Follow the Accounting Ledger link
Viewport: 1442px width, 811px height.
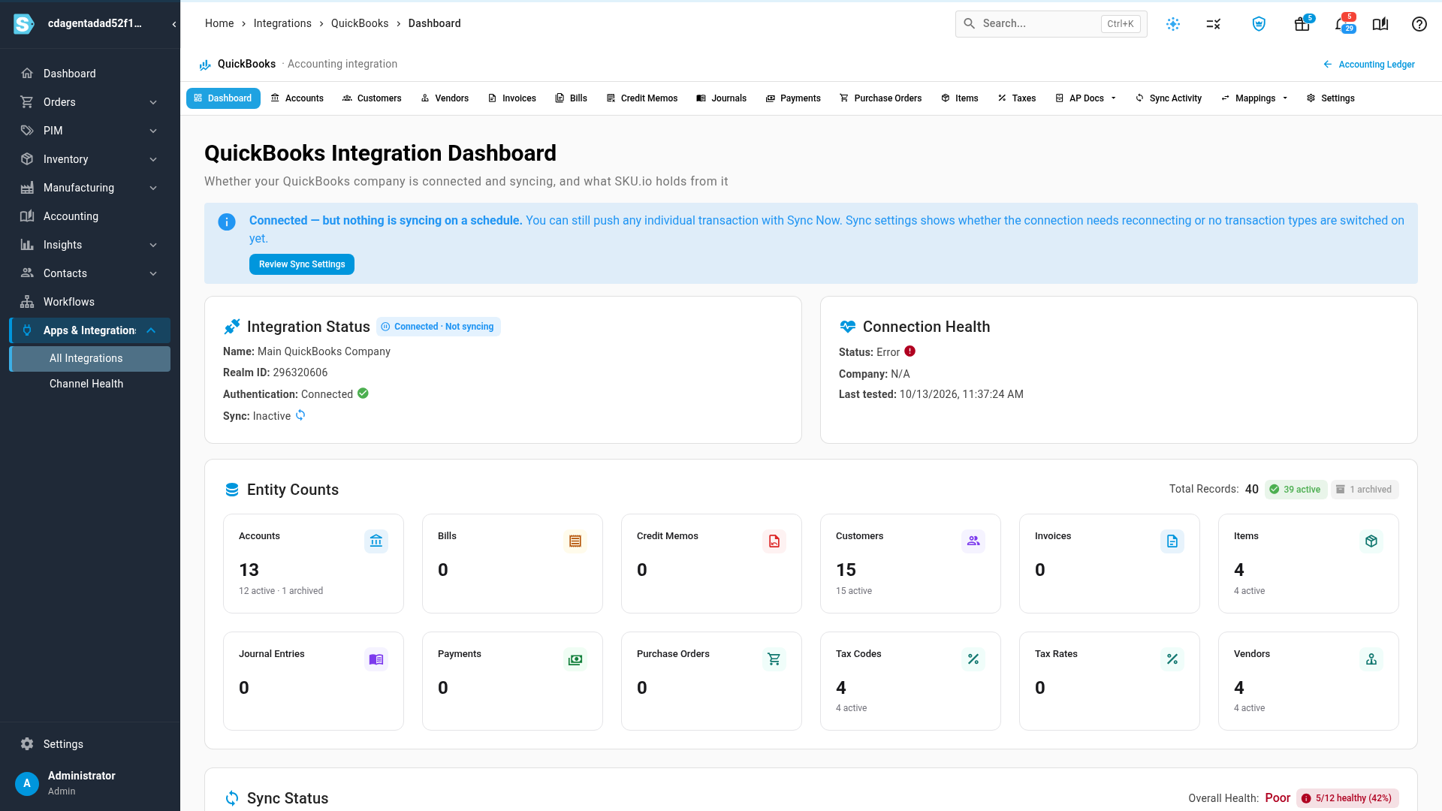(x=1369, y=65)
